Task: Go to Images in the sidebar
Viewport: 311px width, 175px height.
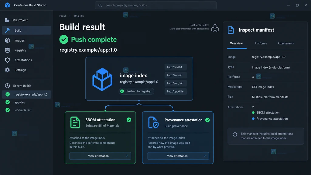Action: (x=27, y=40)
